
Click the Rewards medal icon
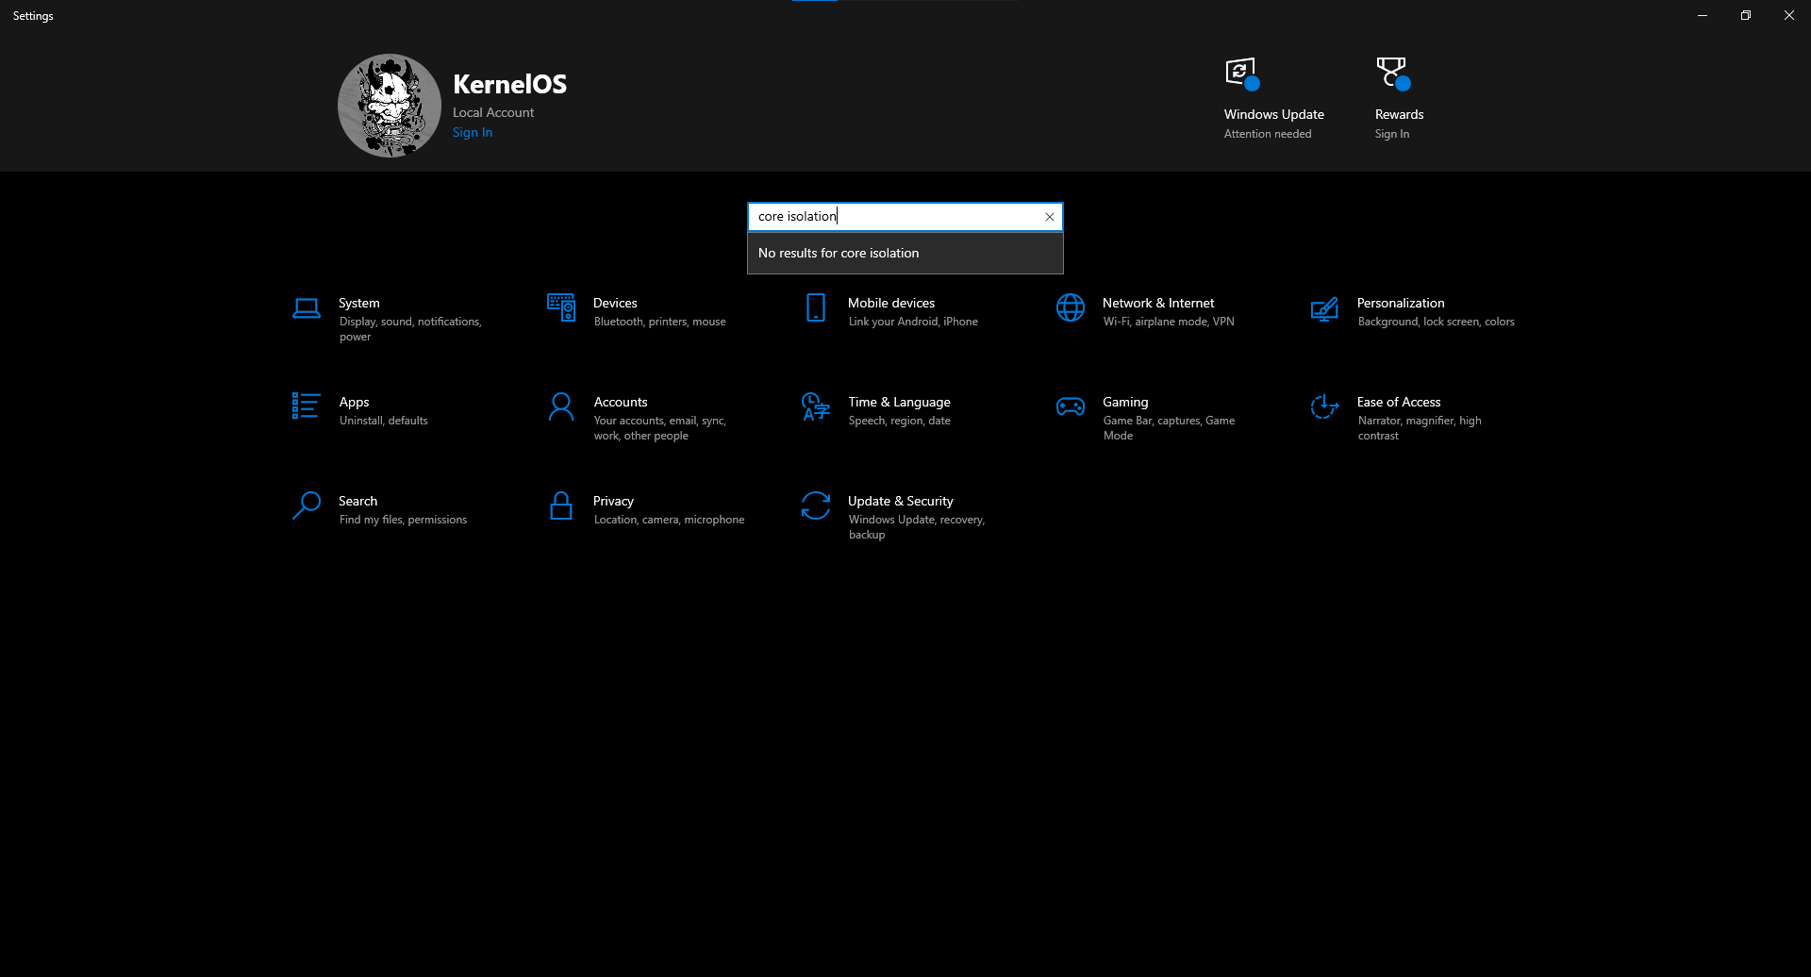pyautogui.click(x=1393, y=73)
